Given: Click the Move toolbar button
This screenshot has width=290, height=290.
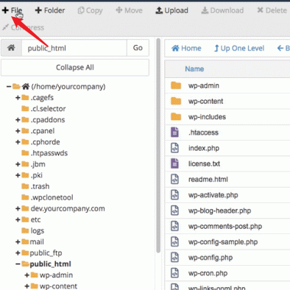Looking at the screenshot, I should (x=129, y=10).
